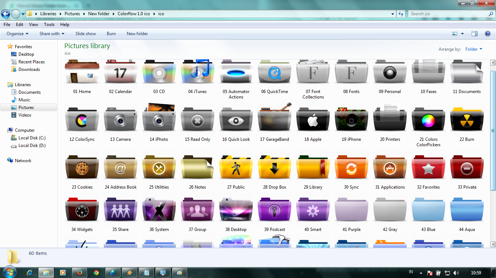Click the 22 Burn radiation folder icon

pyautogui.click(x=467, y=120)
